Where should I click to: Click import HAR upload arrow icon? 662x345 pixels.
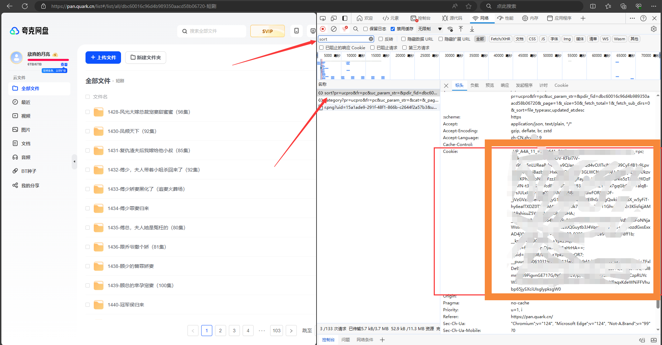click(461, 29)
